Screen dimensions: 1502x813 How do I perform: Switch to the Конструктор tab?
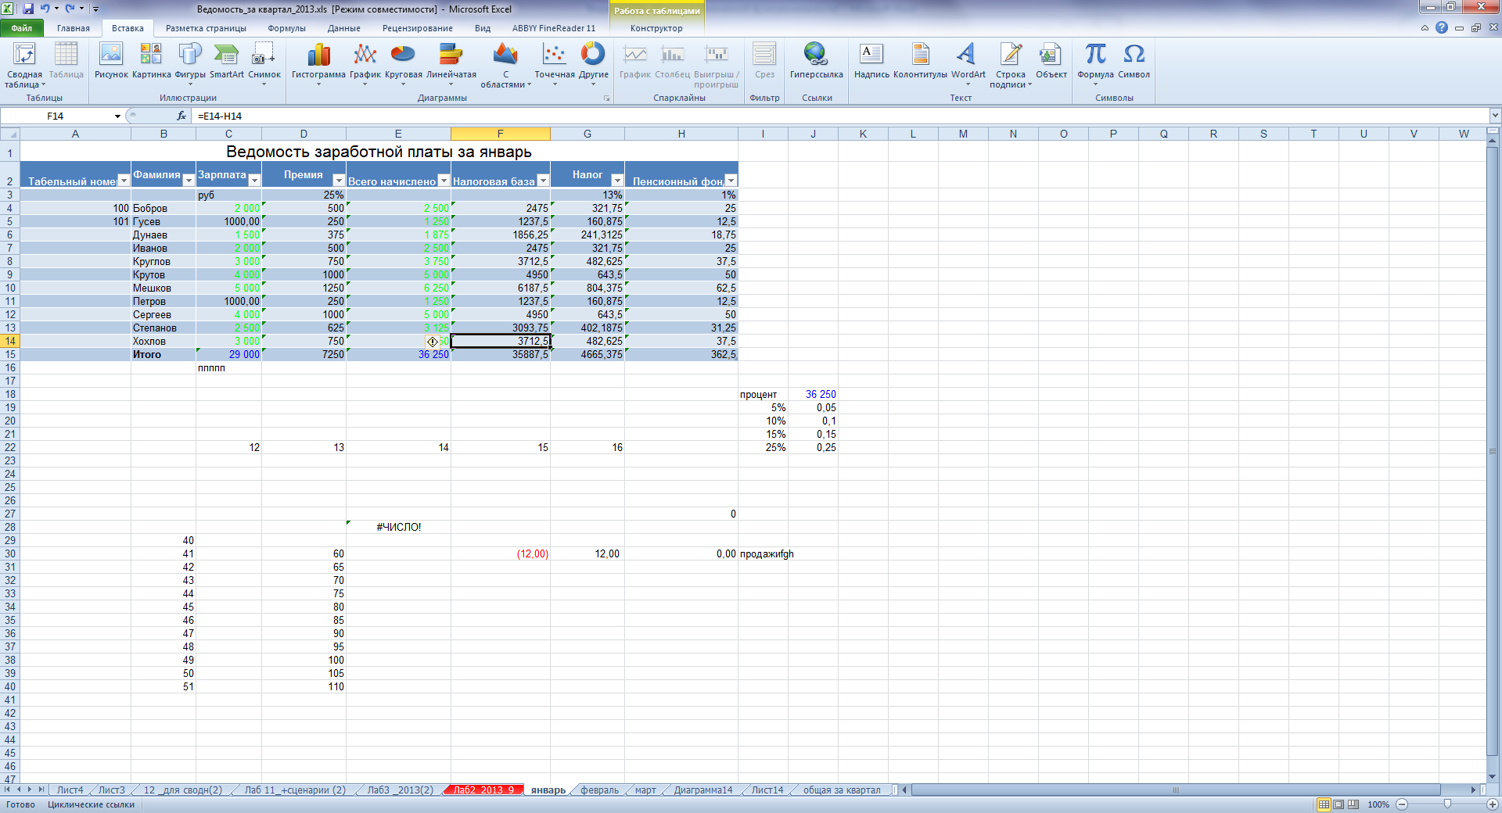pyautogui.click(x=656, y=28)
